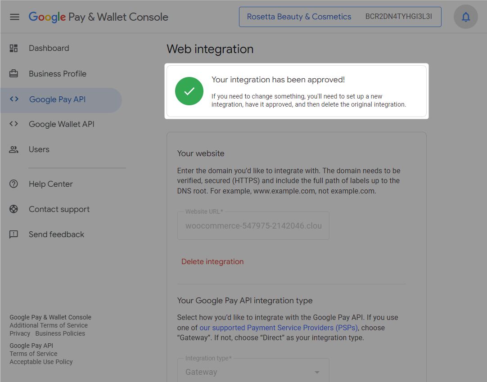Click the Business Profile briefcase icon

[x=13, y=73]
